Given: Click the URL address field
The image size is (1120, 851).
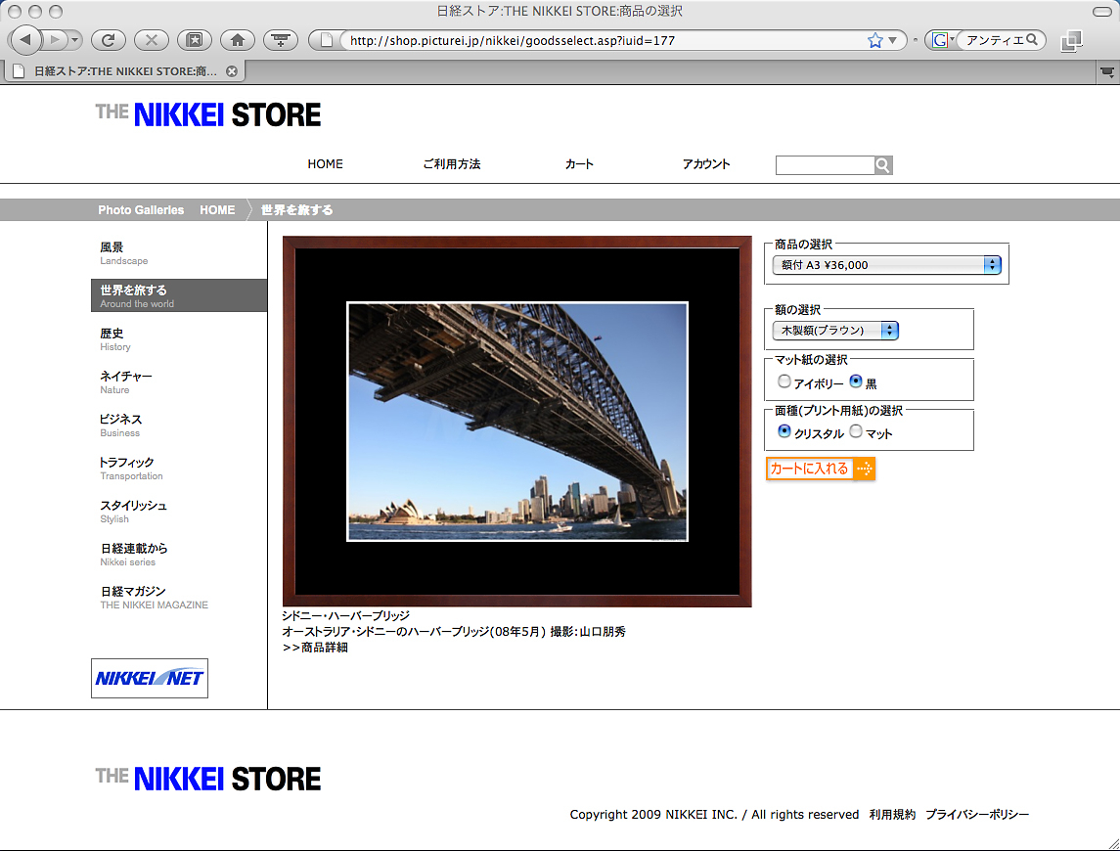Looking at the screenshot, I should coord(604,41).
